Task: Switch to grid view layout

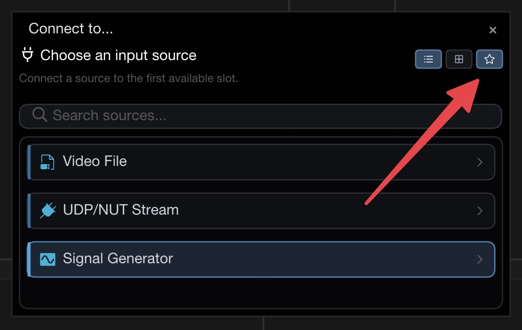Action: point(459,60)
